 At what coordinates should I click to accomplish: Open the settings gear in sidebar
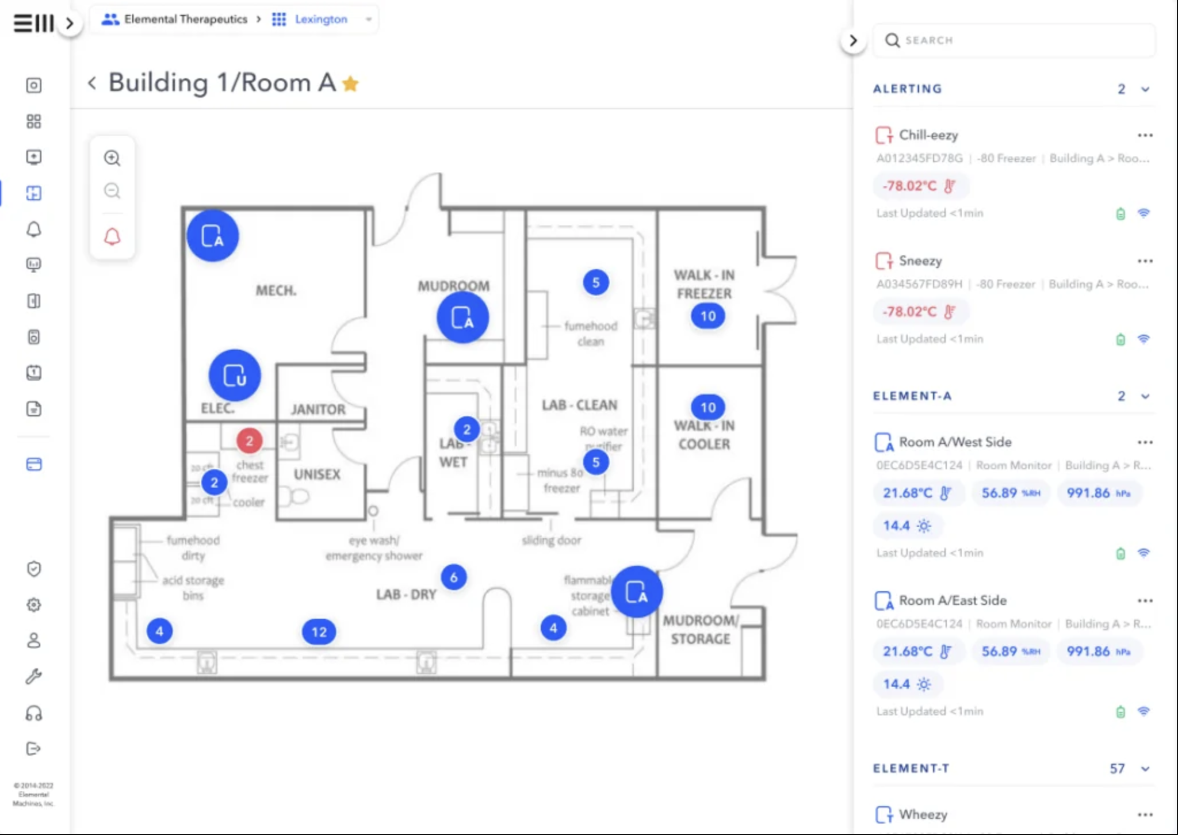coord(34,605)
